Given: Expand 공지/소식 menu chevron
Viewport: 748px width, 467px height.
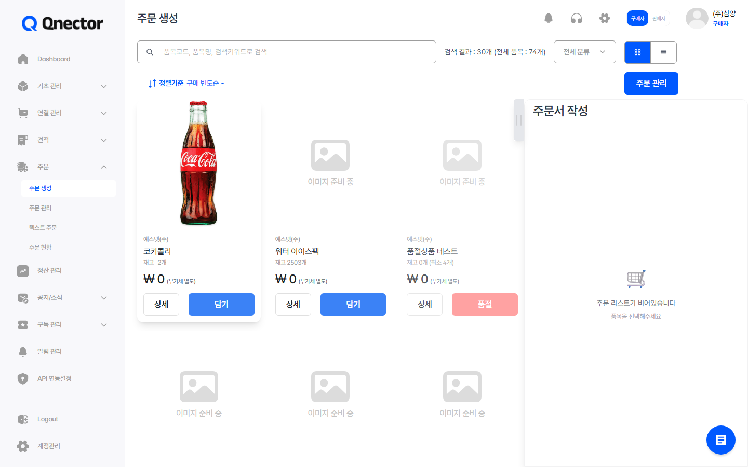Looking at the screenshot, I should tap(104, 298).
